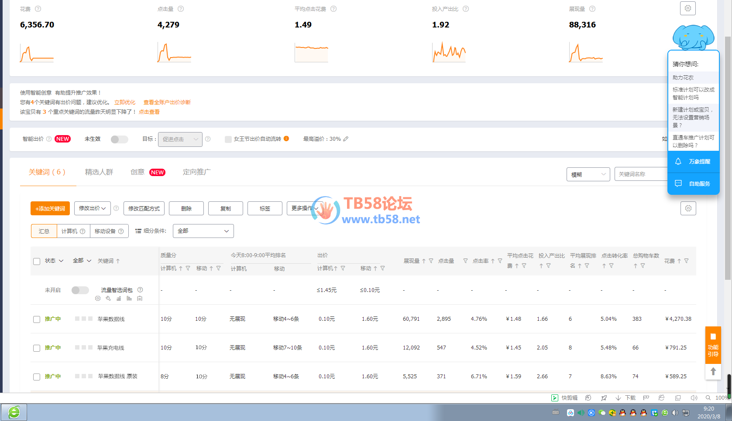Click the 360 browser icon in taskbar
The height and width of the screenshot is (421, 732).
14,412
